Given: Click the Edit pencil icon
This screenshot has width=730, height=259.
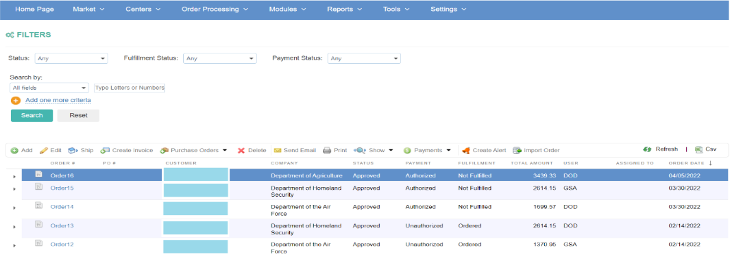Looking at the screenshot, I should pyautogui.click(x=44, y=150).
